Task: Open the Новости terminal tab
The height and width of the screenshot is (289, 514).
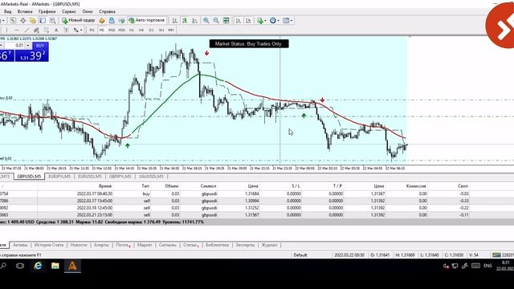Action: coord(79,245)
